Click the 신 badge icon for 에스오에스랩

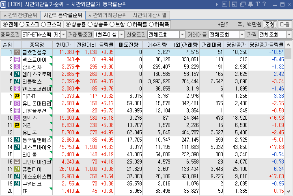[x=17, y=176]
